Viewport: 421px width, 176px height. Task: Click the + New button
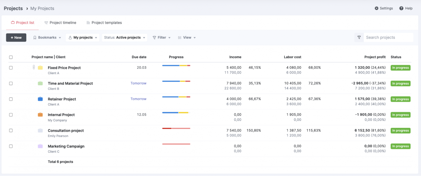16,37
